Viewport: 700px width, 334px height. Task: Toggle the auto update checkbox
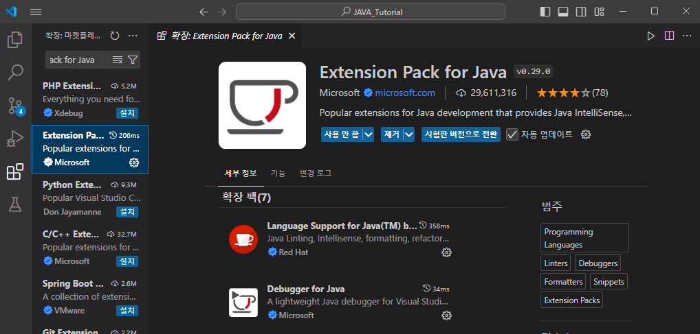pyautogui.click(x=512, y=134)
